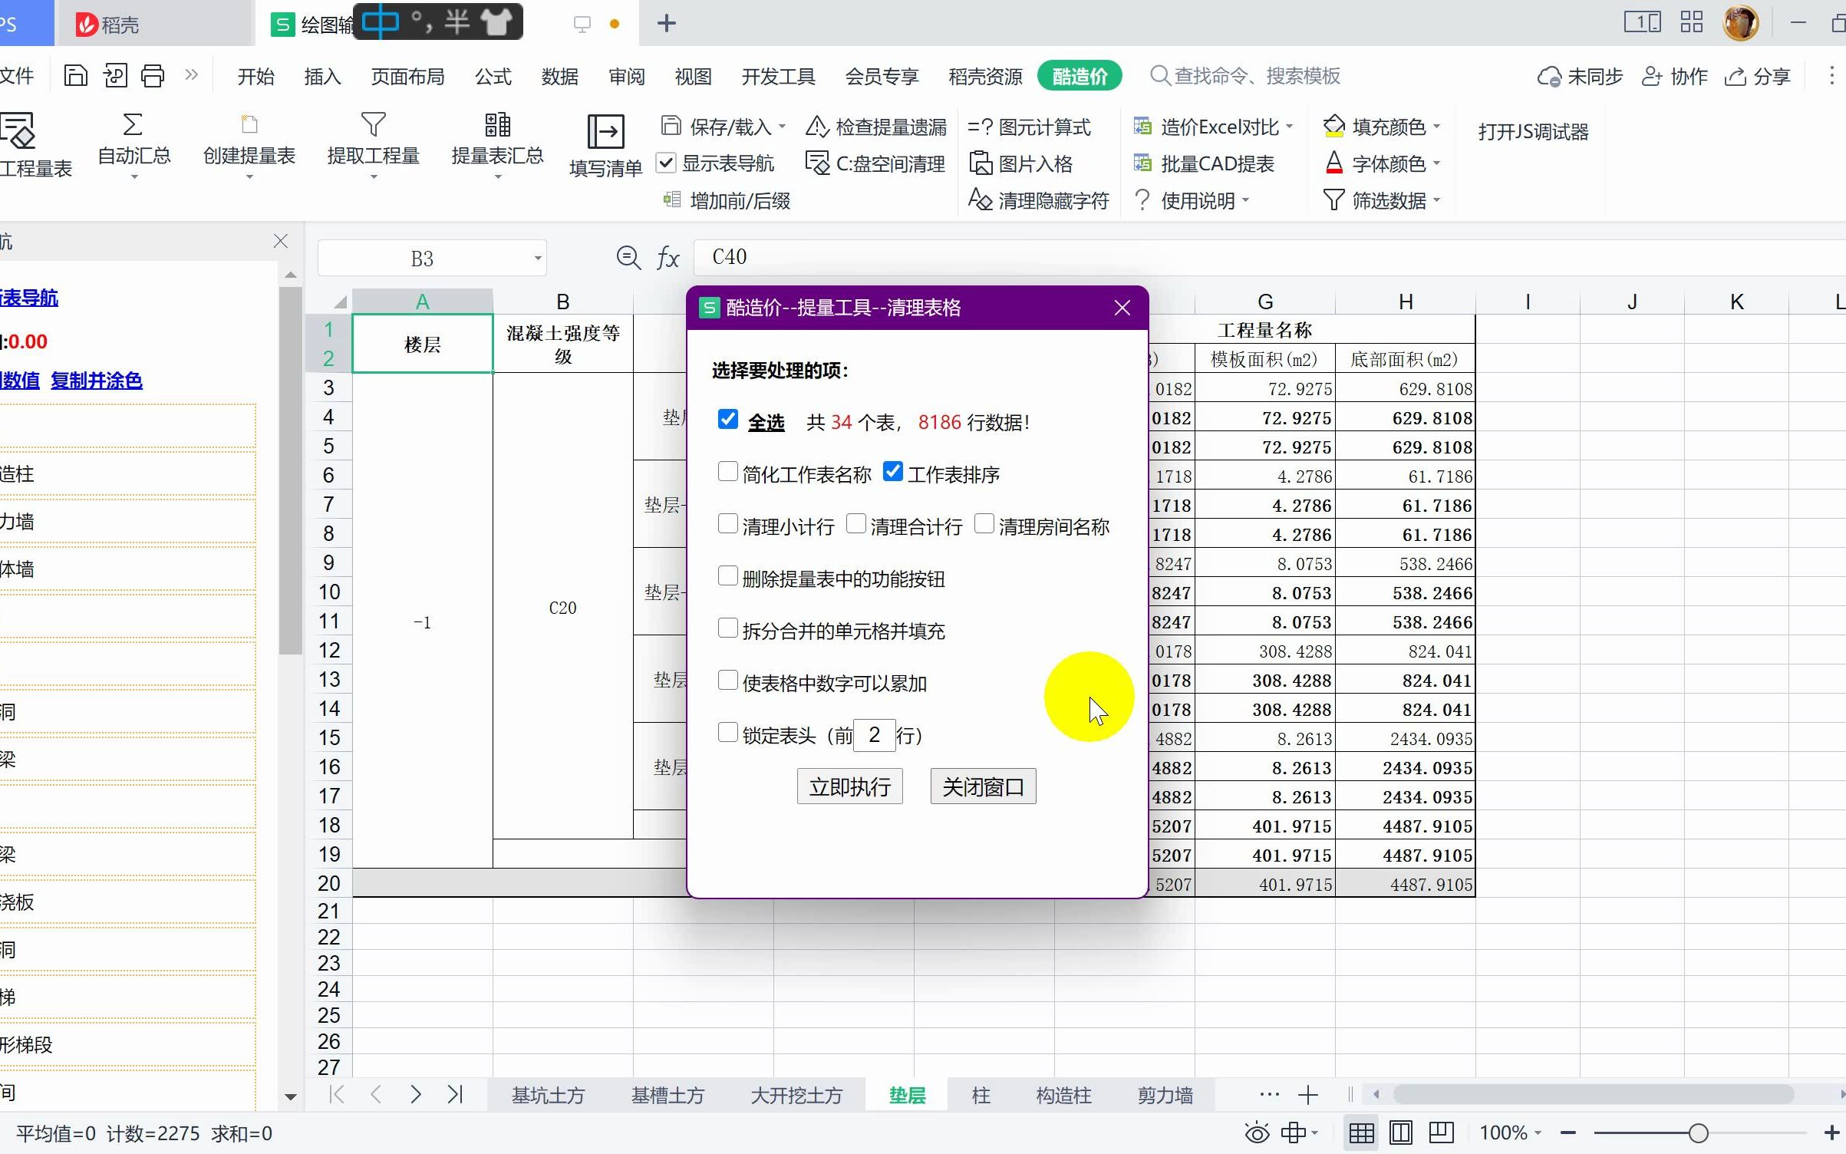Expand the 填充颜色 dropdown arrow

(1437, 127)
